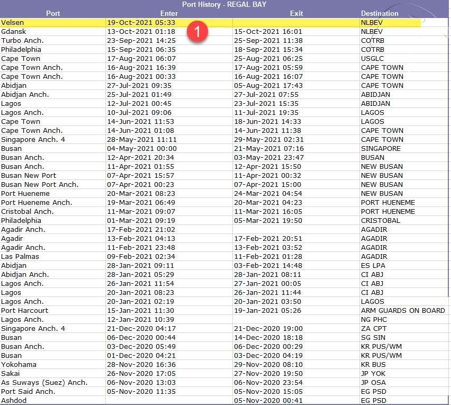Click the Port column header
Viewport: 451px width, 405px height.
click(x=53, y=14)
